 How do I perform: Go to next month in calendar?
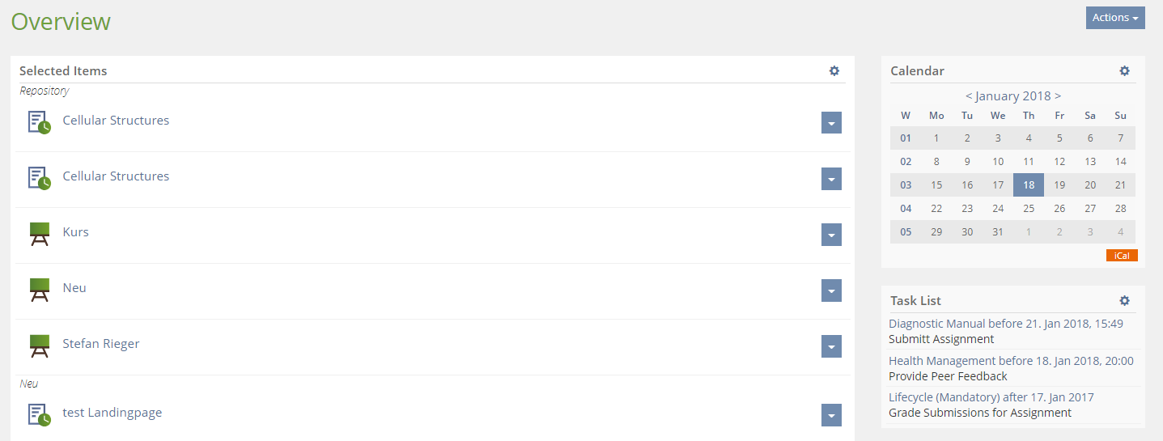[x=1058, y=96]
